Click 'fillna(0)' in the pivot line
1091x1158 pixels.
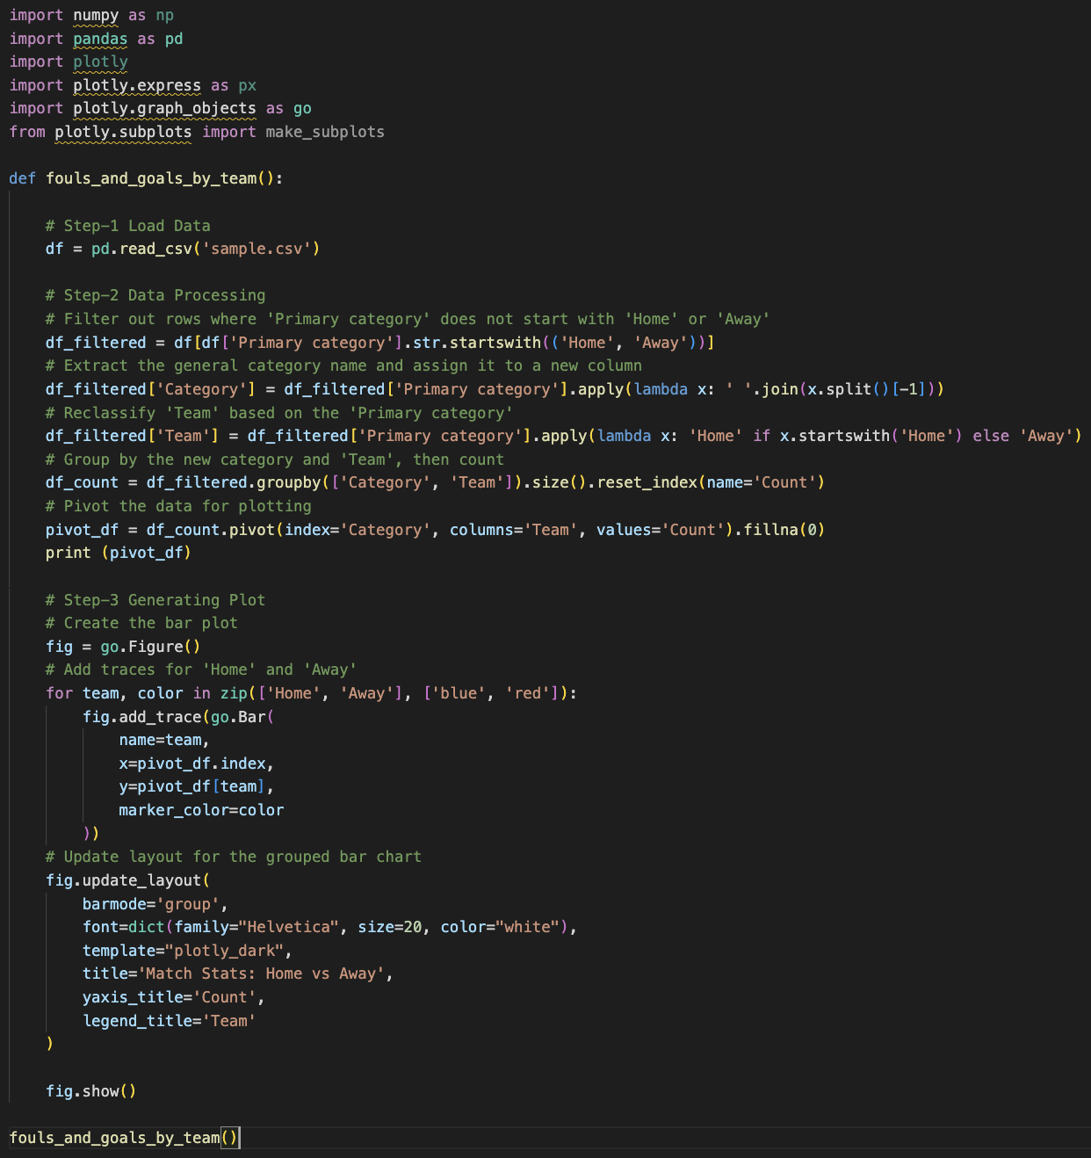[784, 530]
